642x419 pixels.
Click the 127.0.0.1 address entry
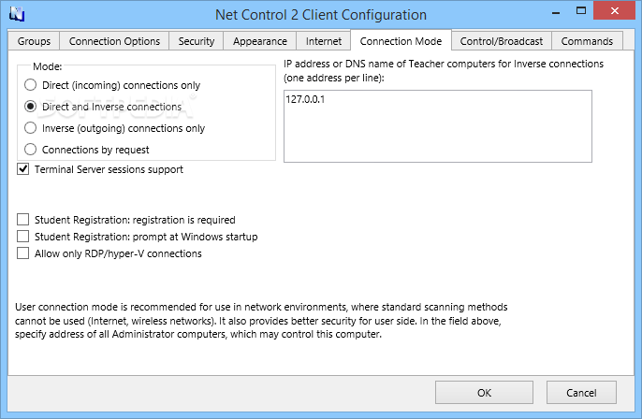(x=305, y=99)
